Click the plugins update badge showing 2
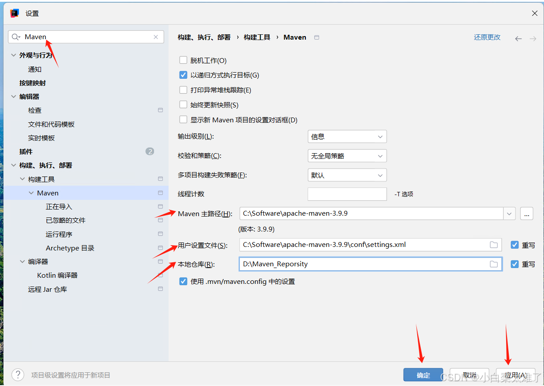The image size is (544, 386). 150,151
